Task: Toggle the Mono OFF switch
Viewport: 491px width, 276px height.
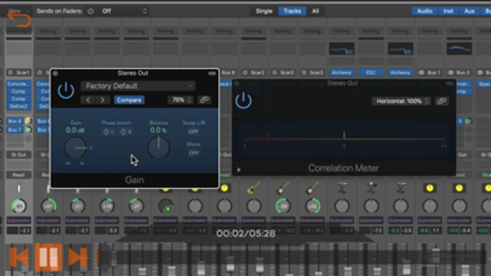Action: pos(193,153)
